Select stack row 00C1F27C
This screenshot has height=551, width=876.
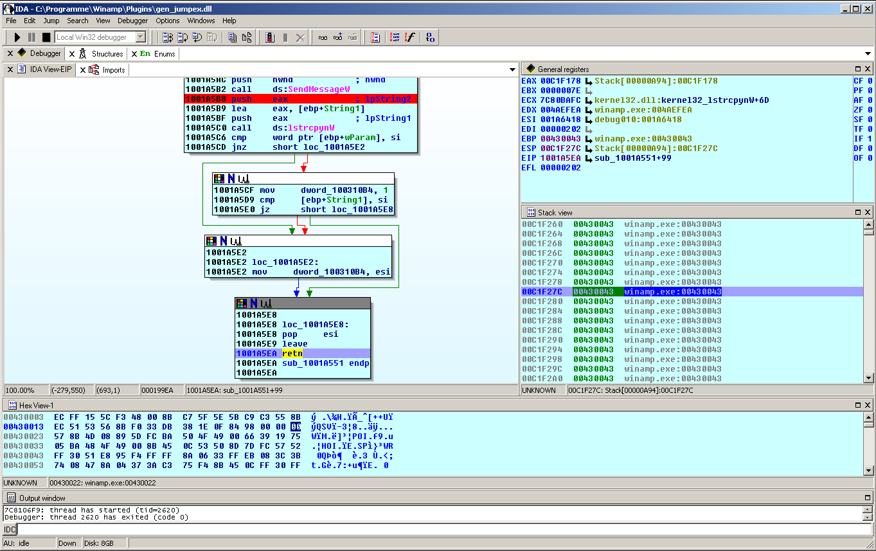pos(692,292)
